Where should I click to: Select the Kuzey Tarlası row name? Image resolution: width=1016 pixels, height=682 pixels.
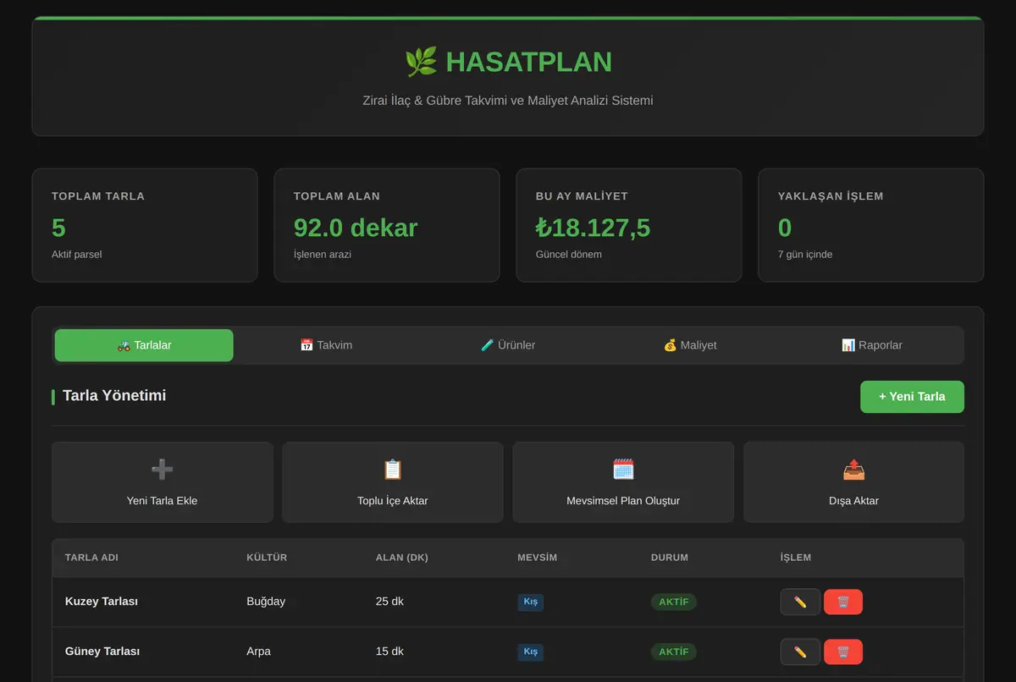tap(102, 602)
